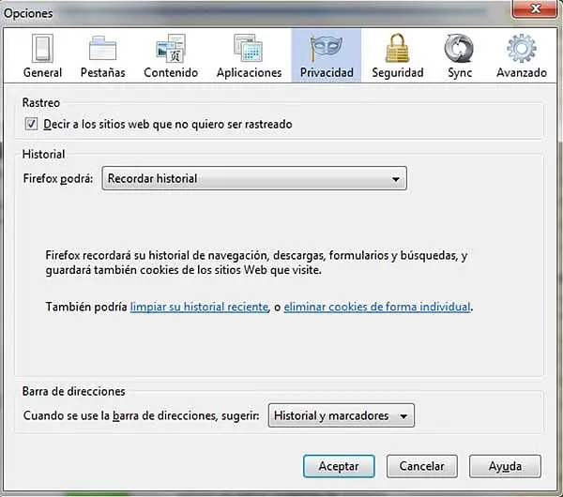This screenshot has height=497, width=563.
Task: Dismiss dialog with Cancelar button
Action: pyautogui.click(x=422, y=466)
